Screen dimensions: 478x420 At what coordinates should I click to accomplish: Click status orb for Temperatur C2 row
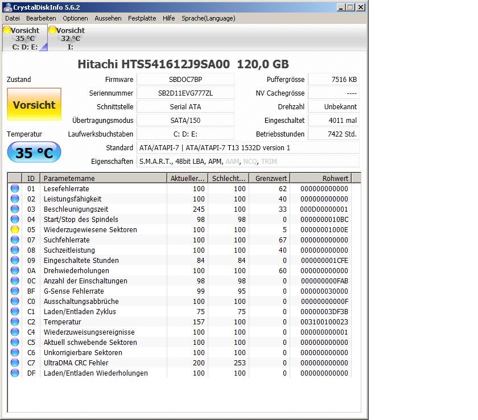click(x=15, y=322)
